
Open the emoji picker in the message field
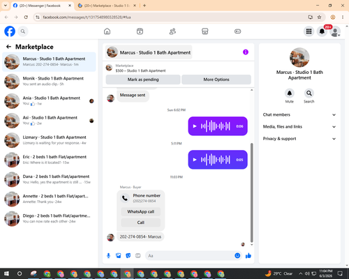237,256
